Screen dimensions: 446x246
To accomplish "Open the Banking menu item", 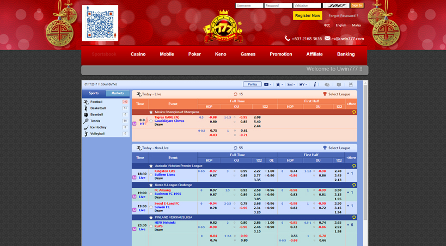I will (346, 54).
